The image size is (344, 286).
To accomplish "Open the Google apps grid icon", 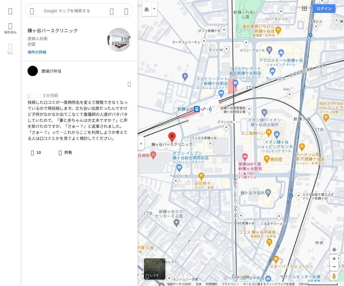I will pyautogui.click(x=304, y=9).
